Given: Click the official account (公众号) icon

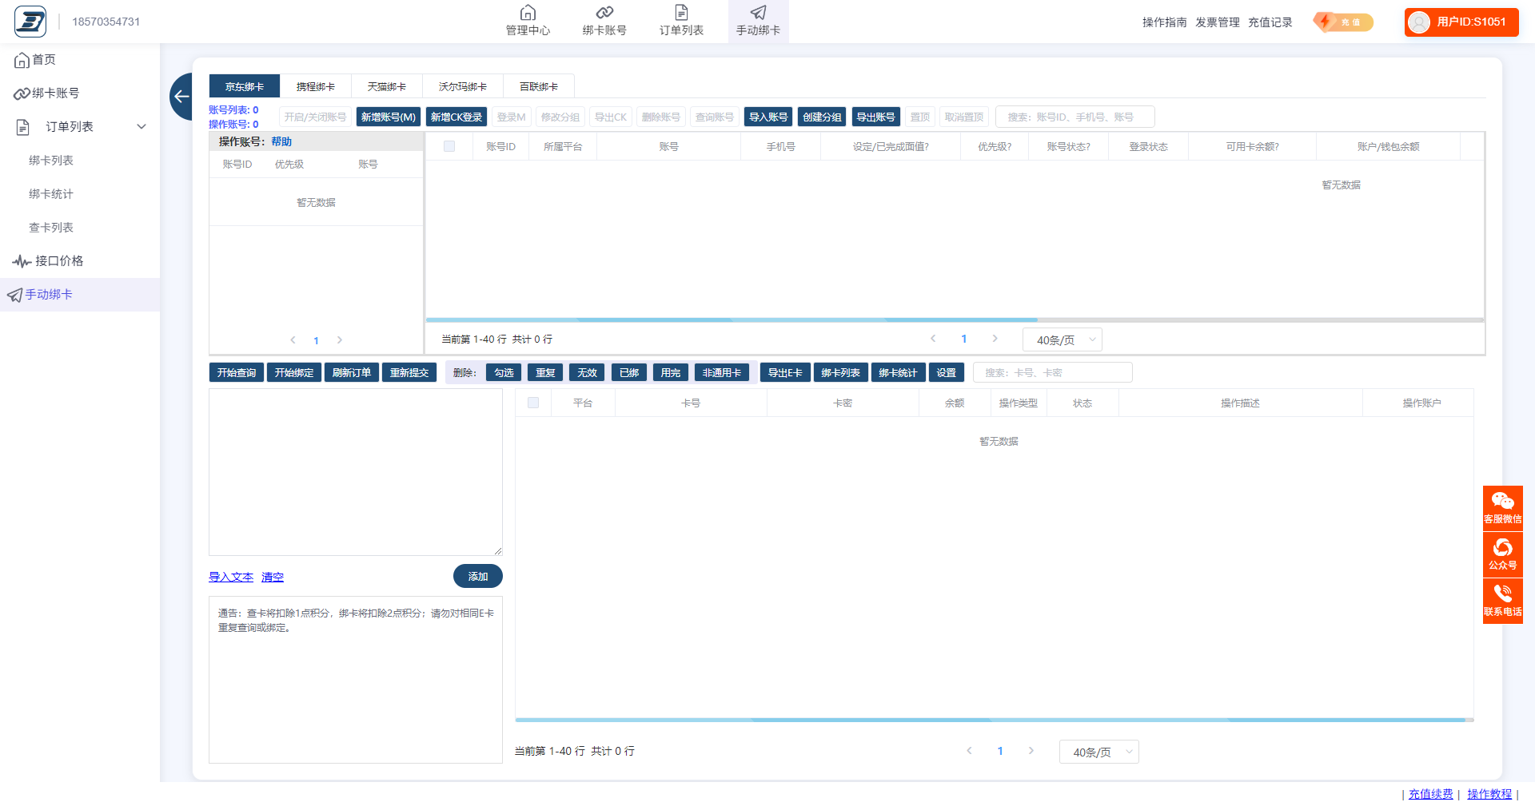Looking at the screenshot, I should (1502, 548).
